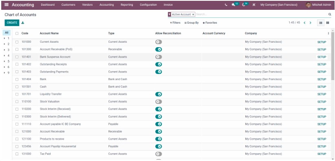Screen dimensions: 335x161
Task: Switch to kanban view icon
Action: click(328, 23)
